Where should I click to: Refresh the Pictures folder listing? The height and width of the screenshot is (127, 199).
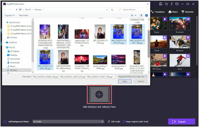click(112, 10)
